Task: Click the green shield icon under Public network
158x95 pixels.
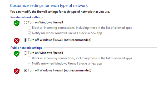Action: [x=17, y=54]
